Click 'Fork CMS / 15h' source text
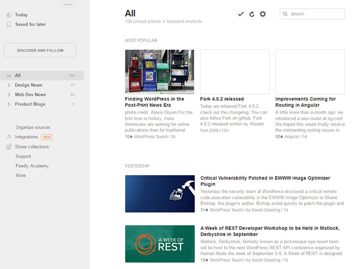 point(214,131)
